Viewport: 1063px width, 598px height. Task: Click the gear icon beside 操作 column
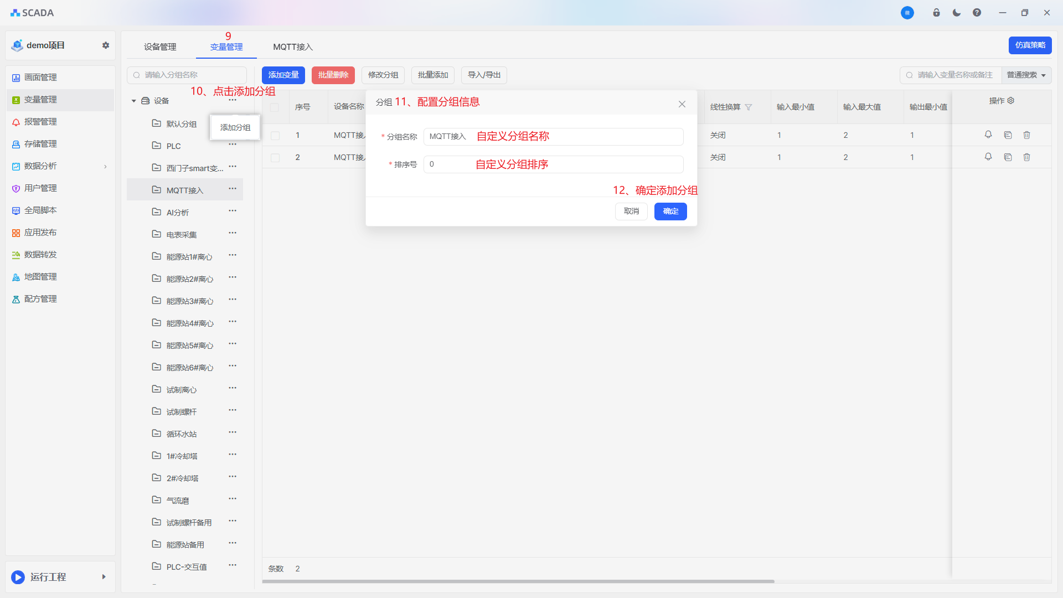coord(1011,101)
